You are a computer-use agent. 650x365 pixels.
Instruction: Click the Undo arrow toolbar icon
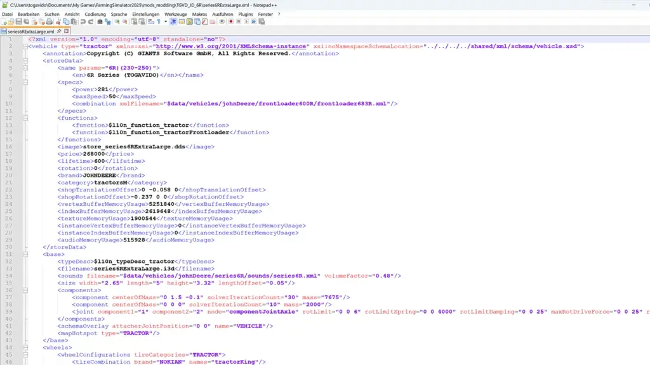84,22
